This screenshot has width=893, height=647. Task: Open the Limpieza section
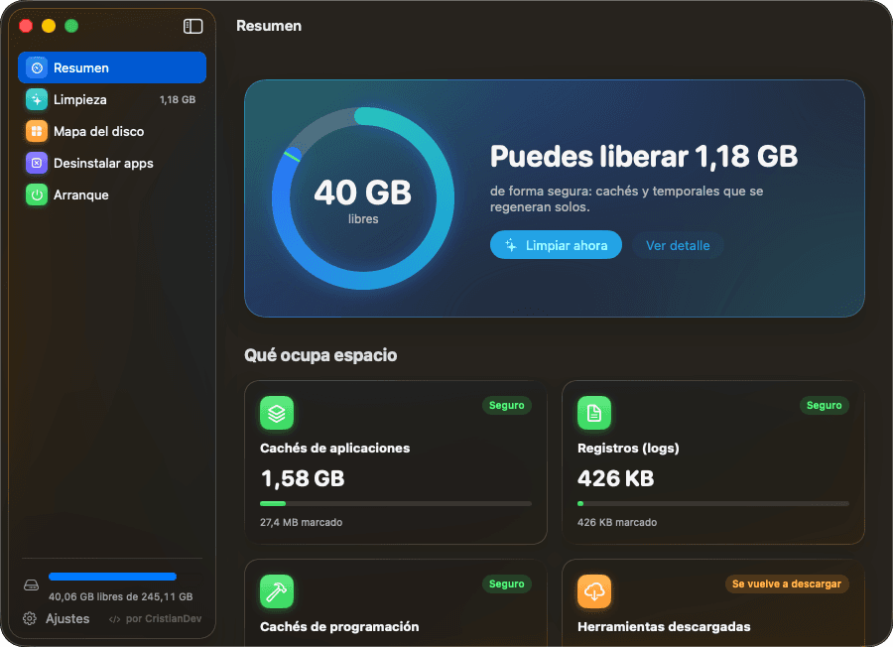112,99
